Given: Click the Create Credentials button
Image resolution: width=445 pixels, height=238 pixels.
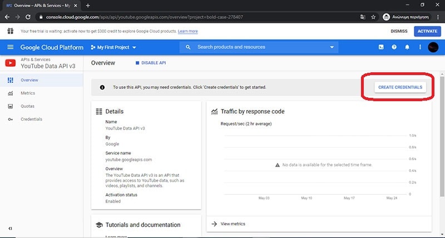Looking at the screenshot, I should click(x=400, y=87).
